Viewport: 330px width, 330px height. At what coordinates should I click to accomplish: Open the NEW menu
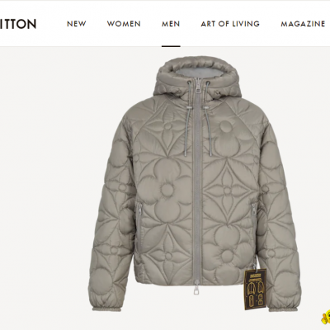[x=77, y=24]
